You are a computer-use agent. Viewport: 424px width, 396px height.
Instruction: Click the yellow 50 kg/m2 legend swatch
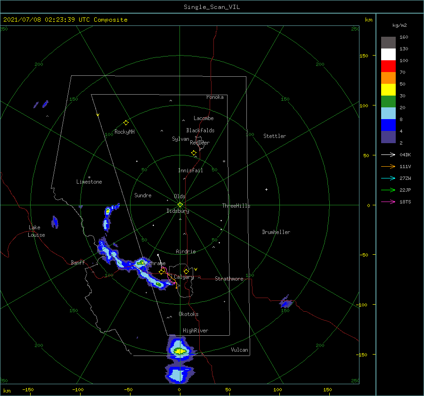(x=388, y=90)
